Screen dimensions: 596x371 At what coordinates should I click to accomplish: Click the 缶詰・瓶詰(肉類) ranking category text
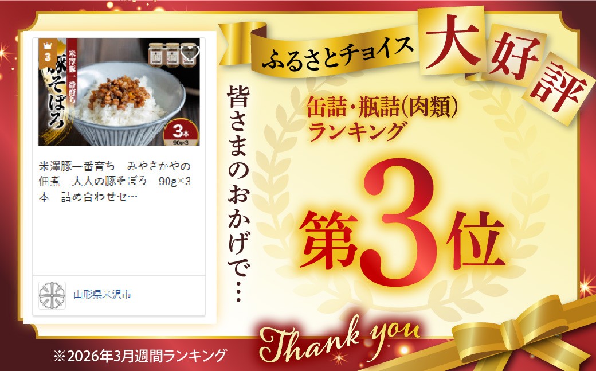382,107
